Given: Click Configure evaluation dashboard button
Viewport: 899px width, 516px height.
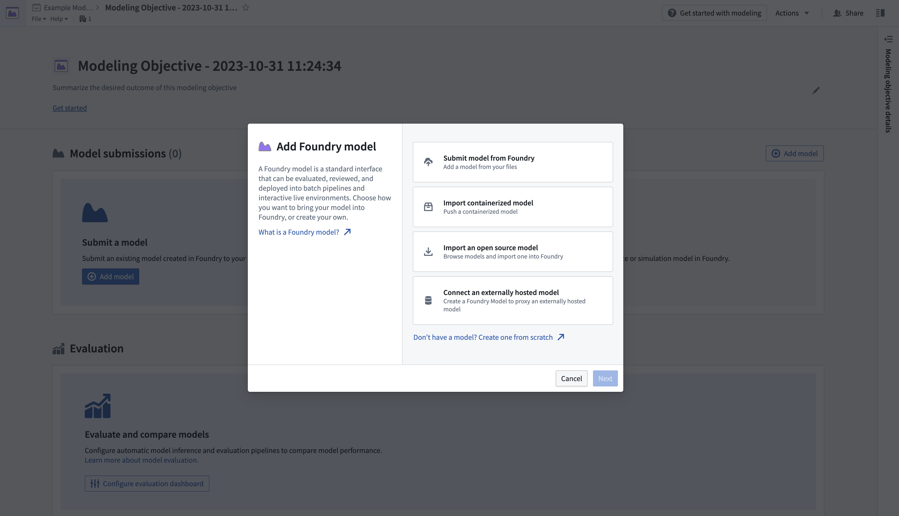Looking at the screenshot, I should pos(147,483).
